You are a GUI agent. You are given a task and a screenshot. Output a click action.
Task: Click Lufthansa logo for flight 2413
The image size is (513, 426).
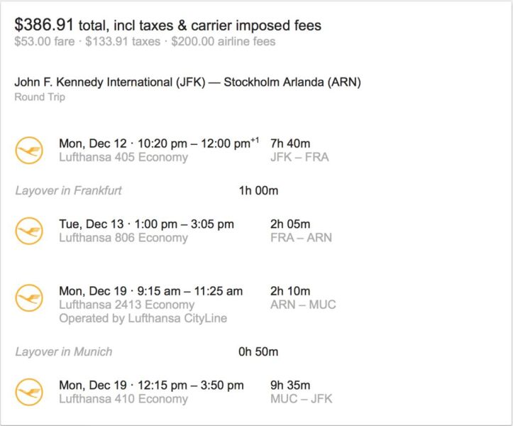coord(29,298)
